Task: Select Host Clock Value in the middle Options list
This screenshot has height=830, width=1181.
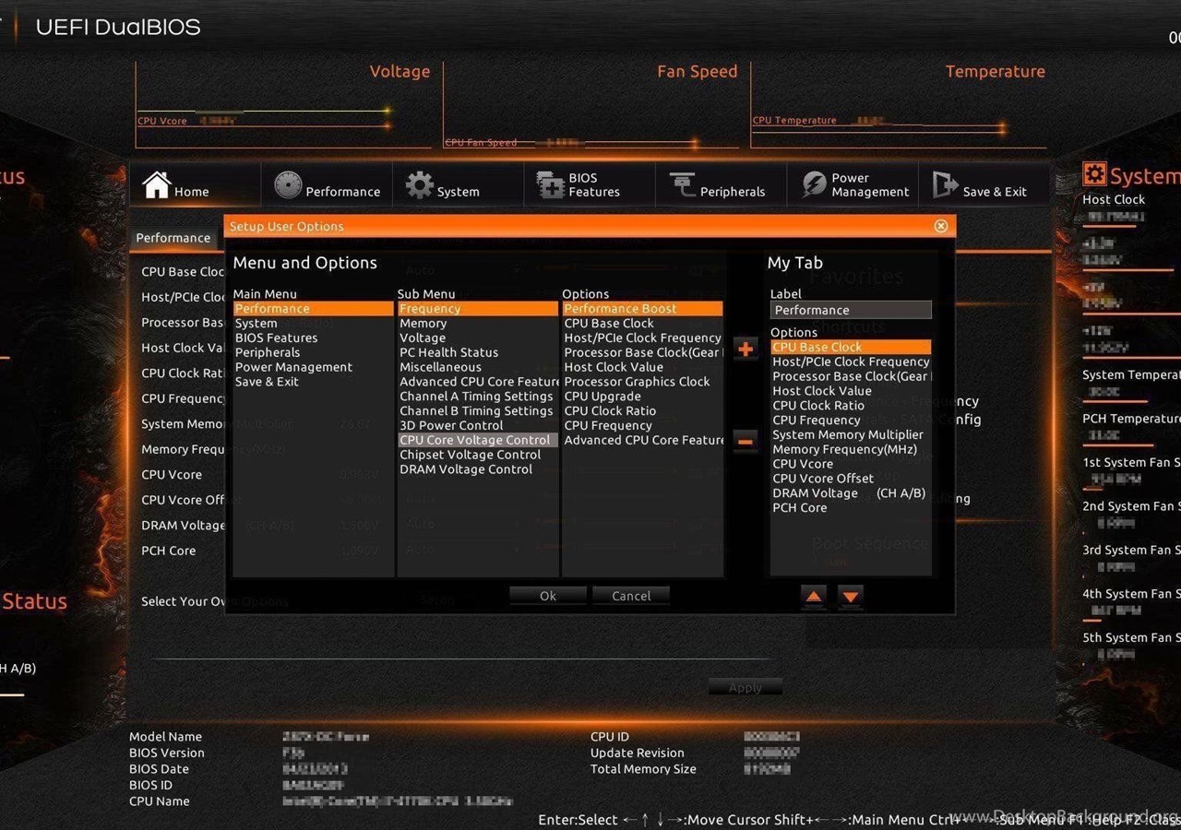Action: coord(643,367)
